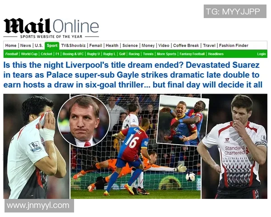Click the Login link
The image size is (271, 217).
click(x=262, y=54)
